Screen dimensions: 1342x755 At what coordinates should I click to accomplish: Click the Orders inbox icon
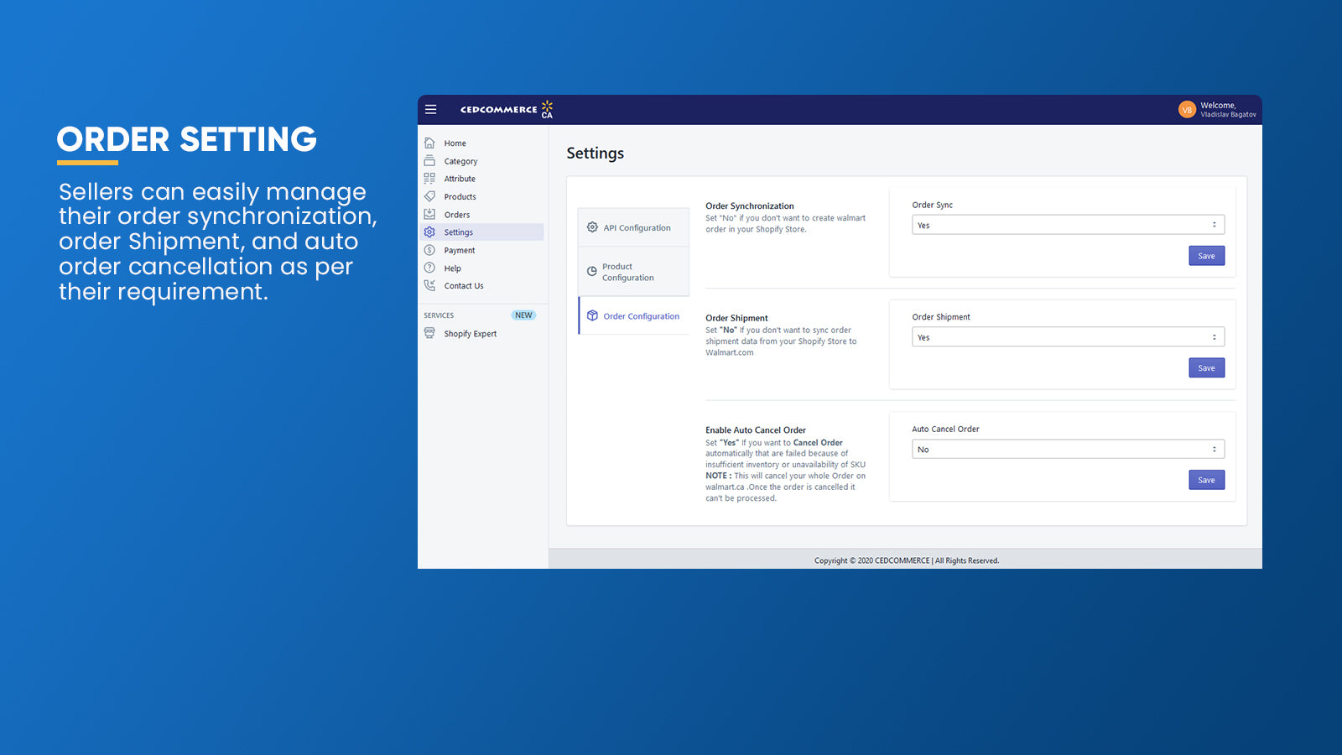pos(429,215)
